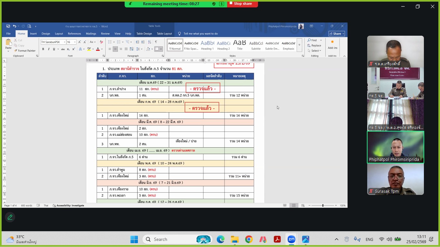The image size is (440, 247).
Task: Open the Insert ribbon tab
Action: click(33, 33)
